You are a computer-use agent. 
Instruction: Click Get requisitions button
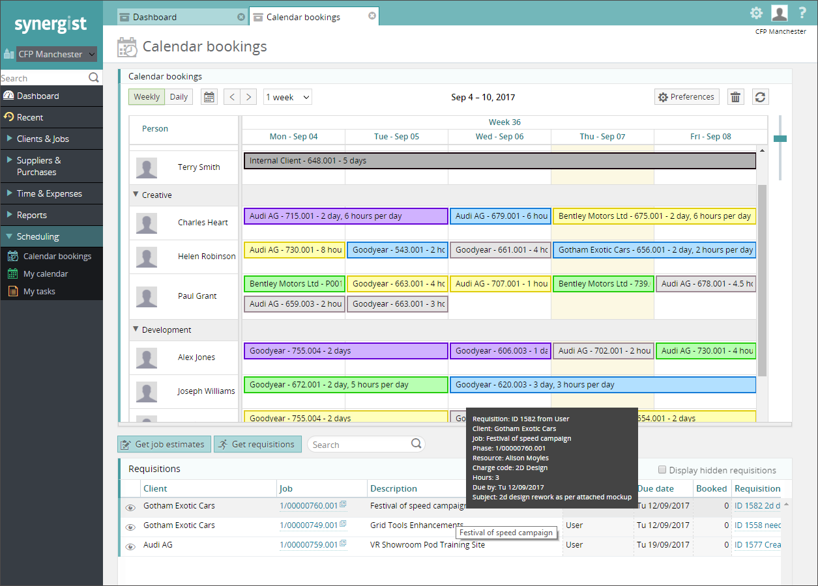257,444
